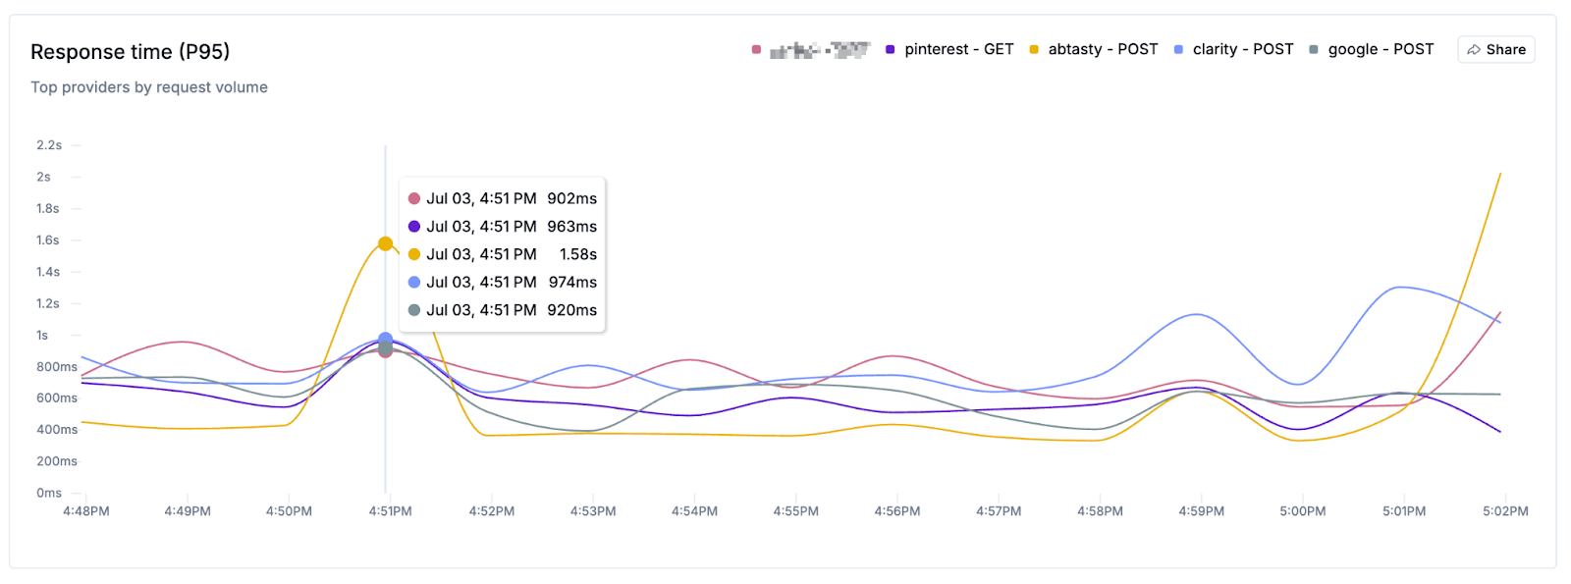Screen dimensions: 1571x584
Task: Click the pink legend swatch
Action: coord(756,50)
